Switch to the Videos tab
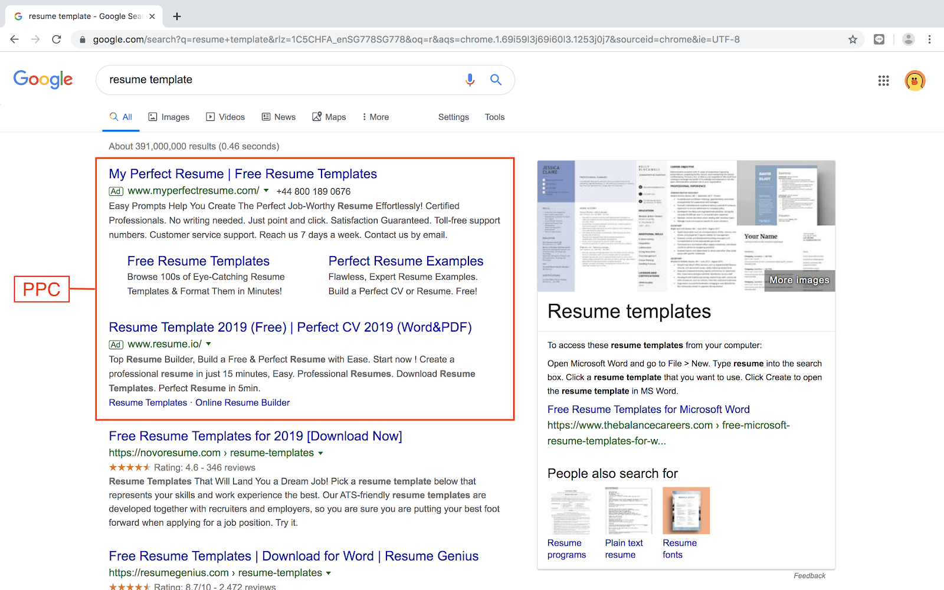The image size is (944, 590). [x=225, y=117]
